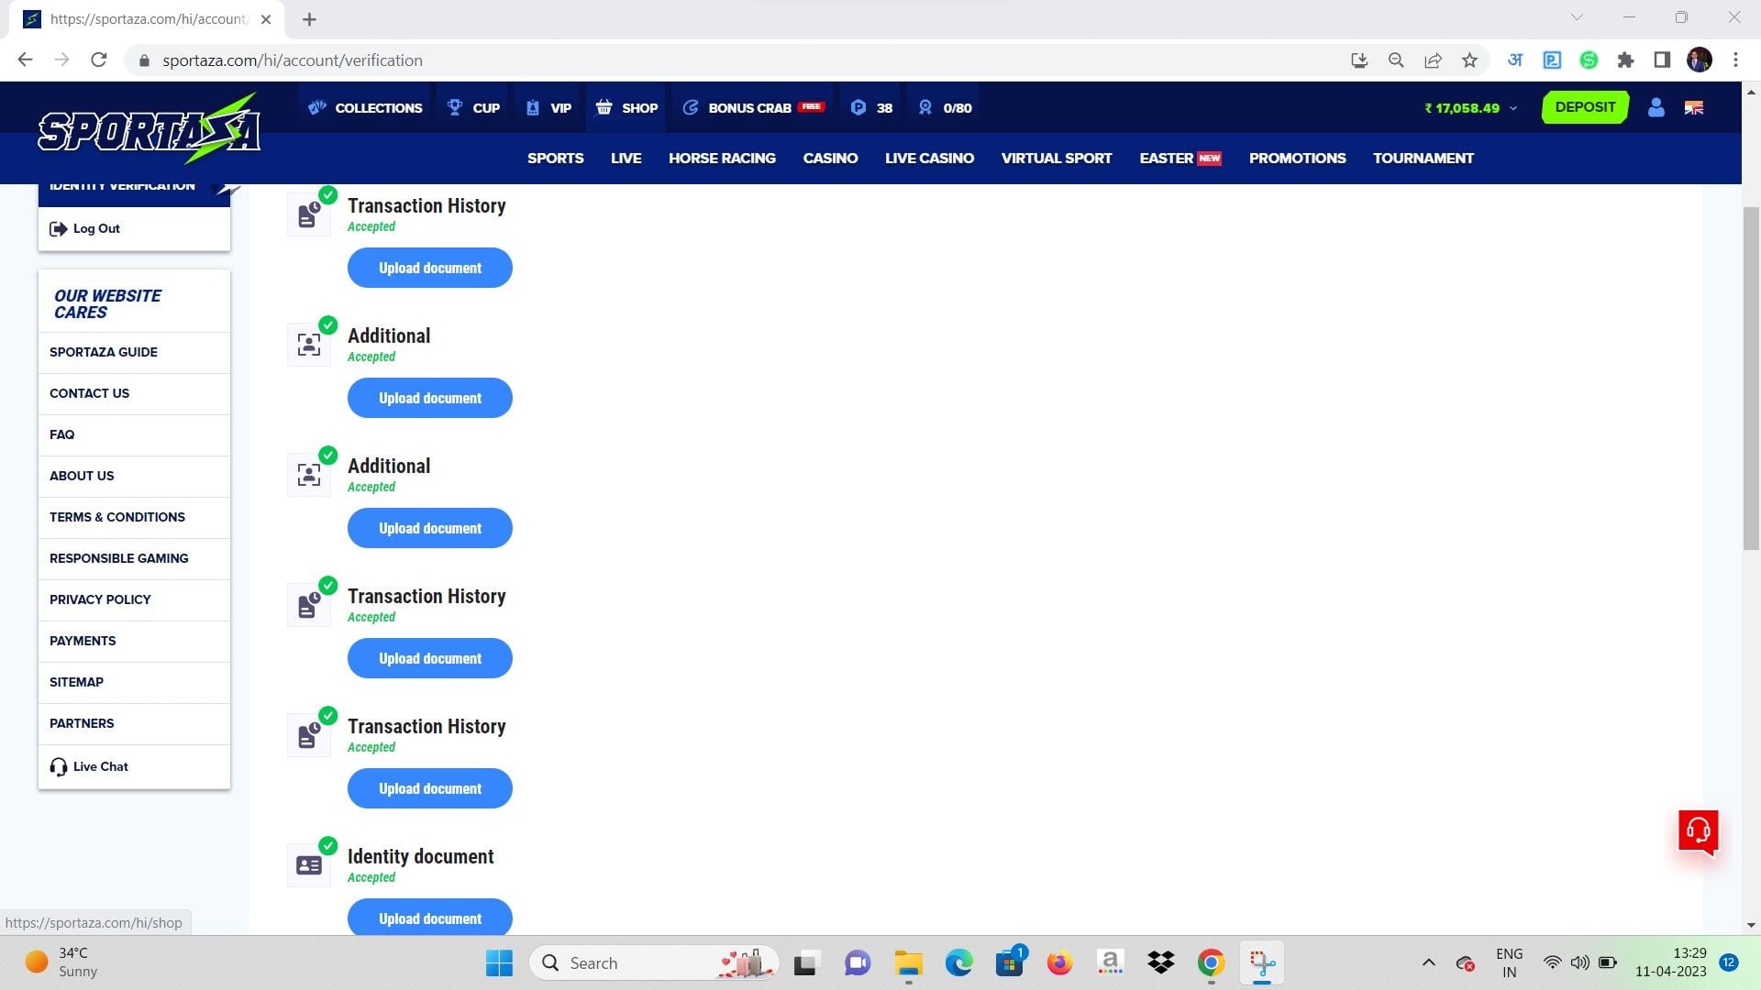Go to the SPORTS section
This screenshot has height=990, width=1761.
pyautogui.click(x=555, y=158)
